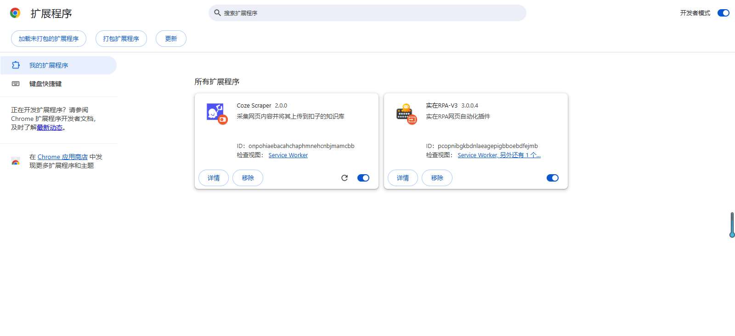Click 加载未打包的扩展程序 button

pyautogui.click(x=49, y=39)
